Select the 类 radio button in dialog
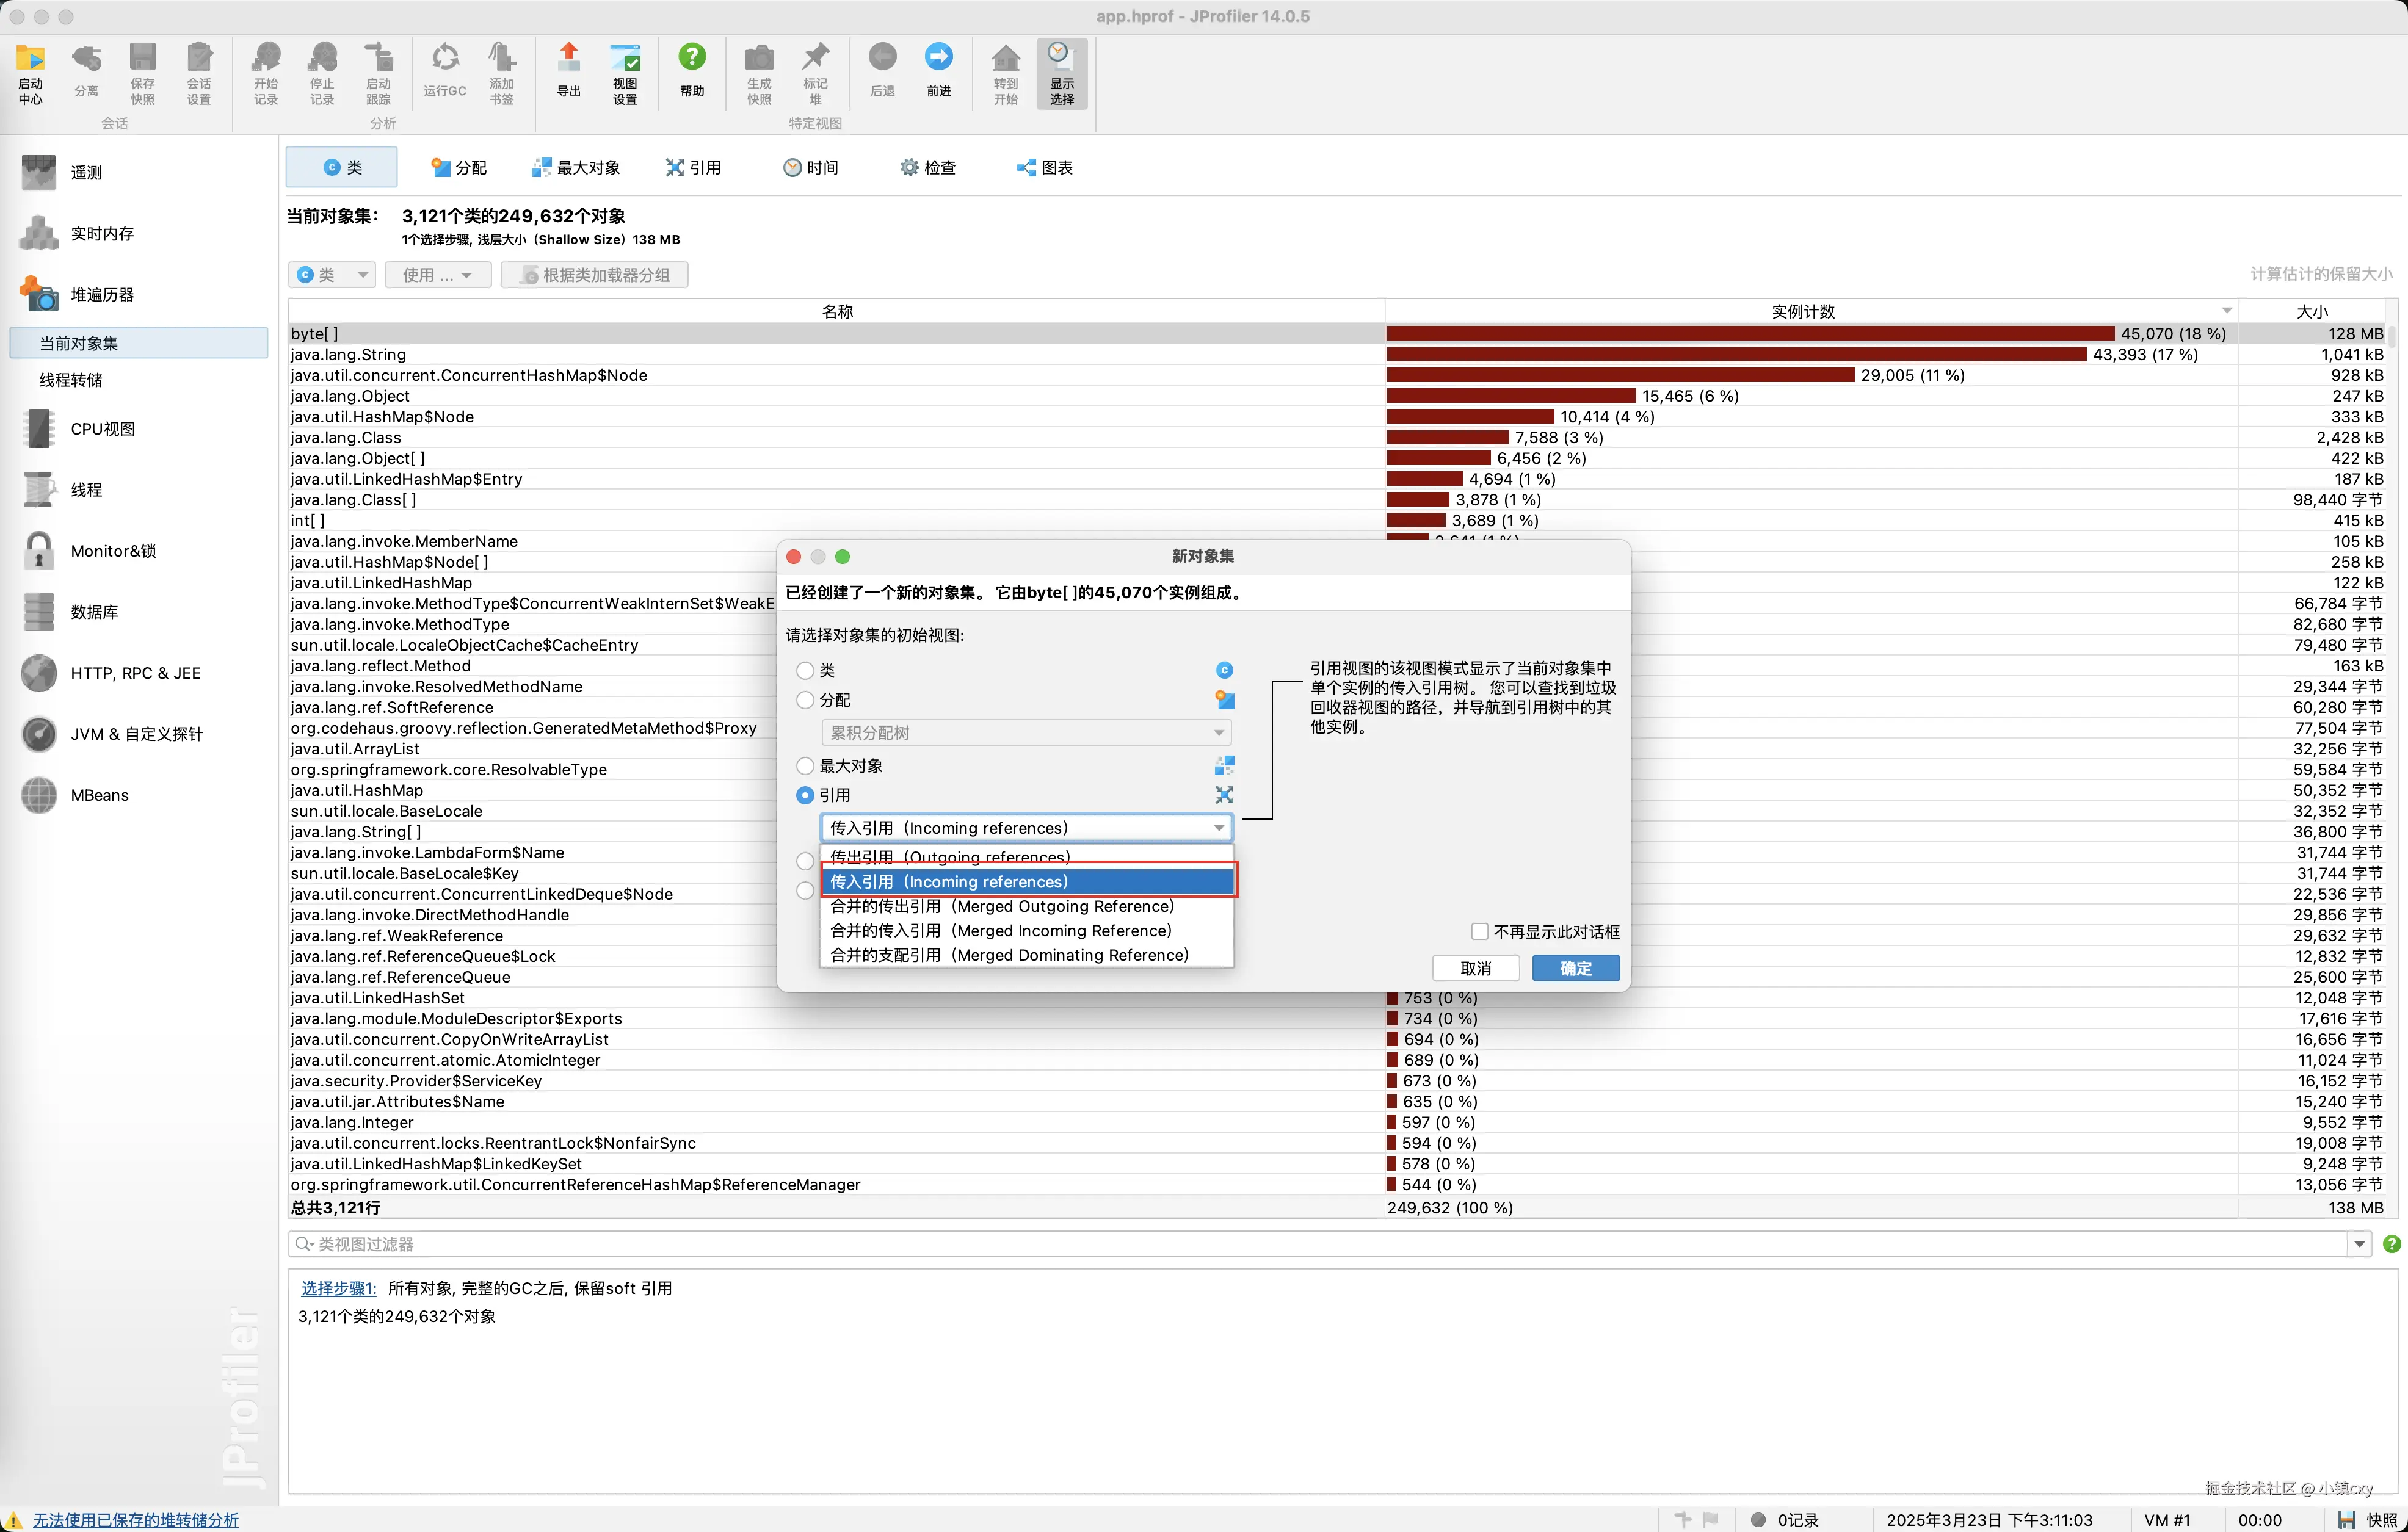The width and height of the screenshot is (2408, 1532). point(805,671)
